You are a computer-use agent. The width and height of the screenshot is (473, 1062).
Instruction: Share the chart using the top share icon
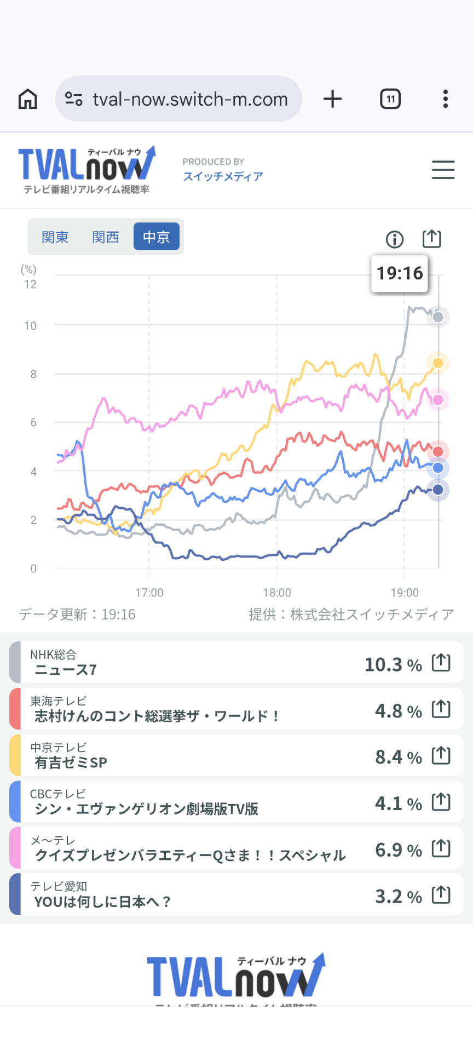431,238
